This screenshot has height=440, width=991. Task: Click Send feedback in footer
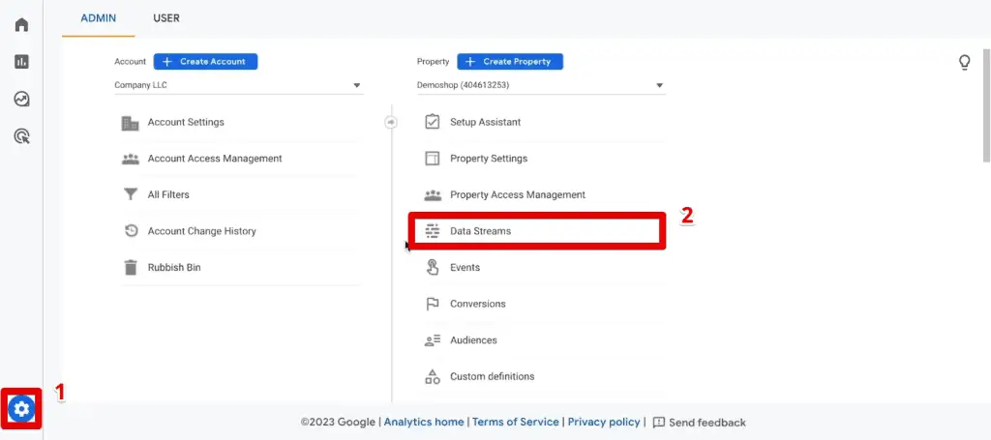(699, 423)
